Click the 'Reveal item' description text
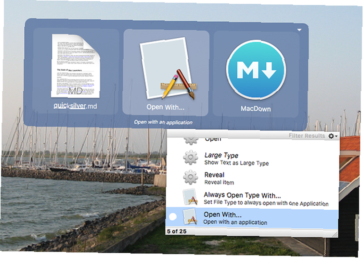Screen dimensions: 363x258 point(219,182)
